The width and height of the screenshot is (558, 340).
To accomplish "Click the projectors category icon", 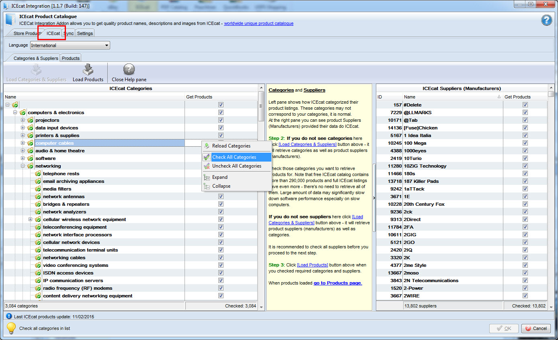I will [x=30, y=120].
